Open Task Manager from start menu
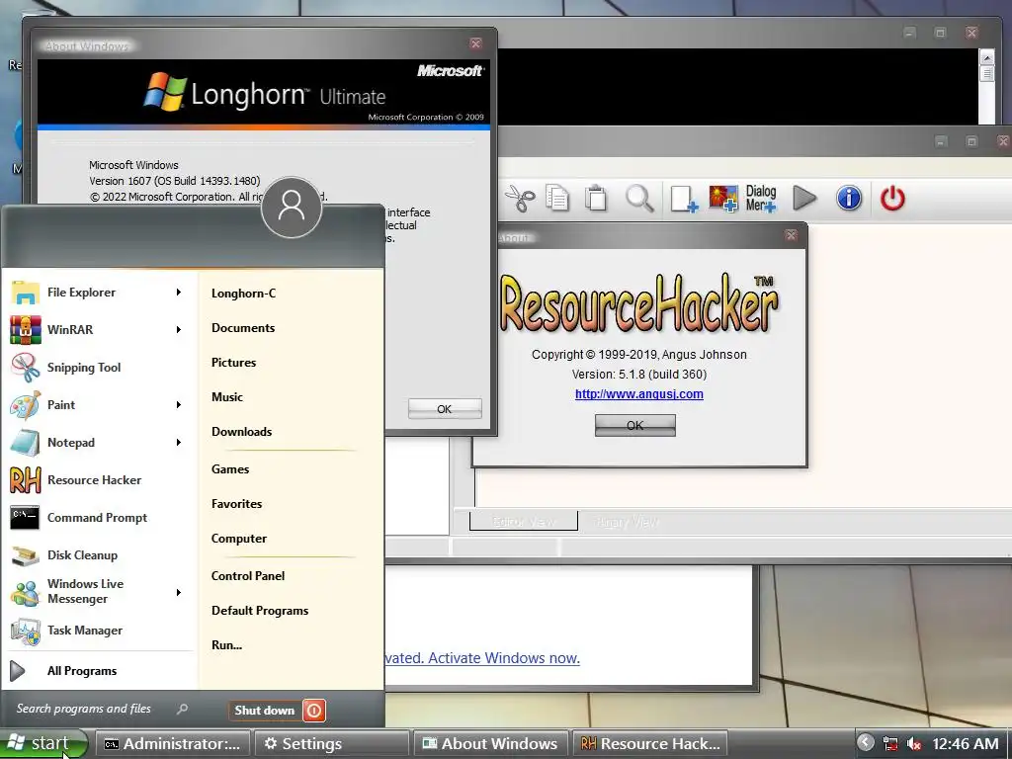Image resolution: width=1012 pixels, height=759 pixels. [97, 631]
